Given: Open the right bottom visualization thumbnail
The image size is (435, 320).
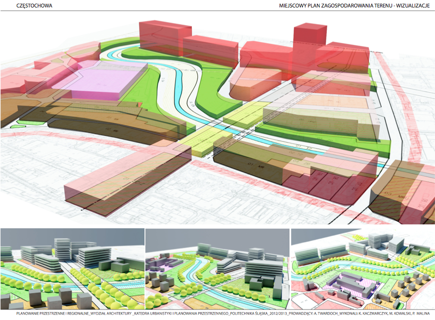Looking at the screenshot, I should click(x=362, y=269).
